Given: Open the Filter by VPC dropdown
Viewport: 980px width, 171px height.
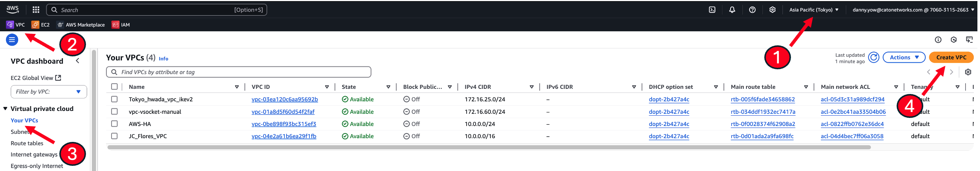Looking at the screenshot, I should tap(49, 91).
